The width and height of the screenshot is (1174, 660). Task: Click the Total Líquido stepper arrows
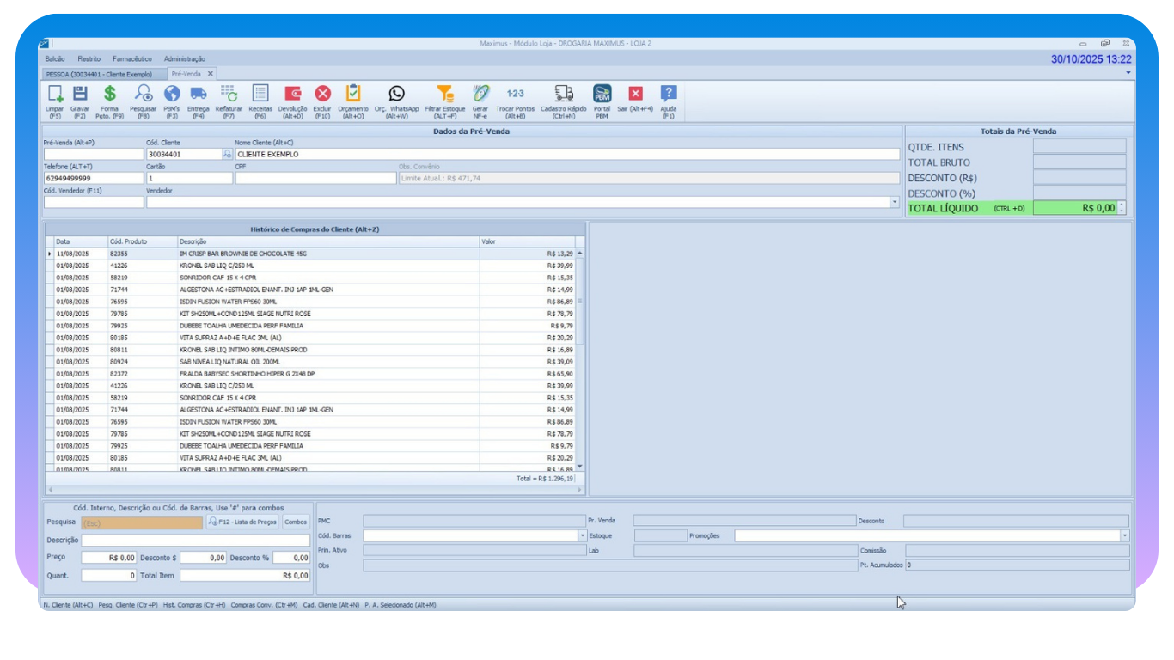pyautogui.click(x=1122, y=208)
